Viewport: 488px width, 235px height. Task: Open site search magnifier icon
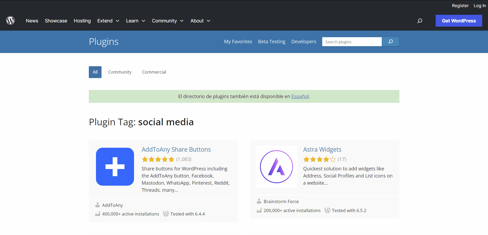click(420, 21)
